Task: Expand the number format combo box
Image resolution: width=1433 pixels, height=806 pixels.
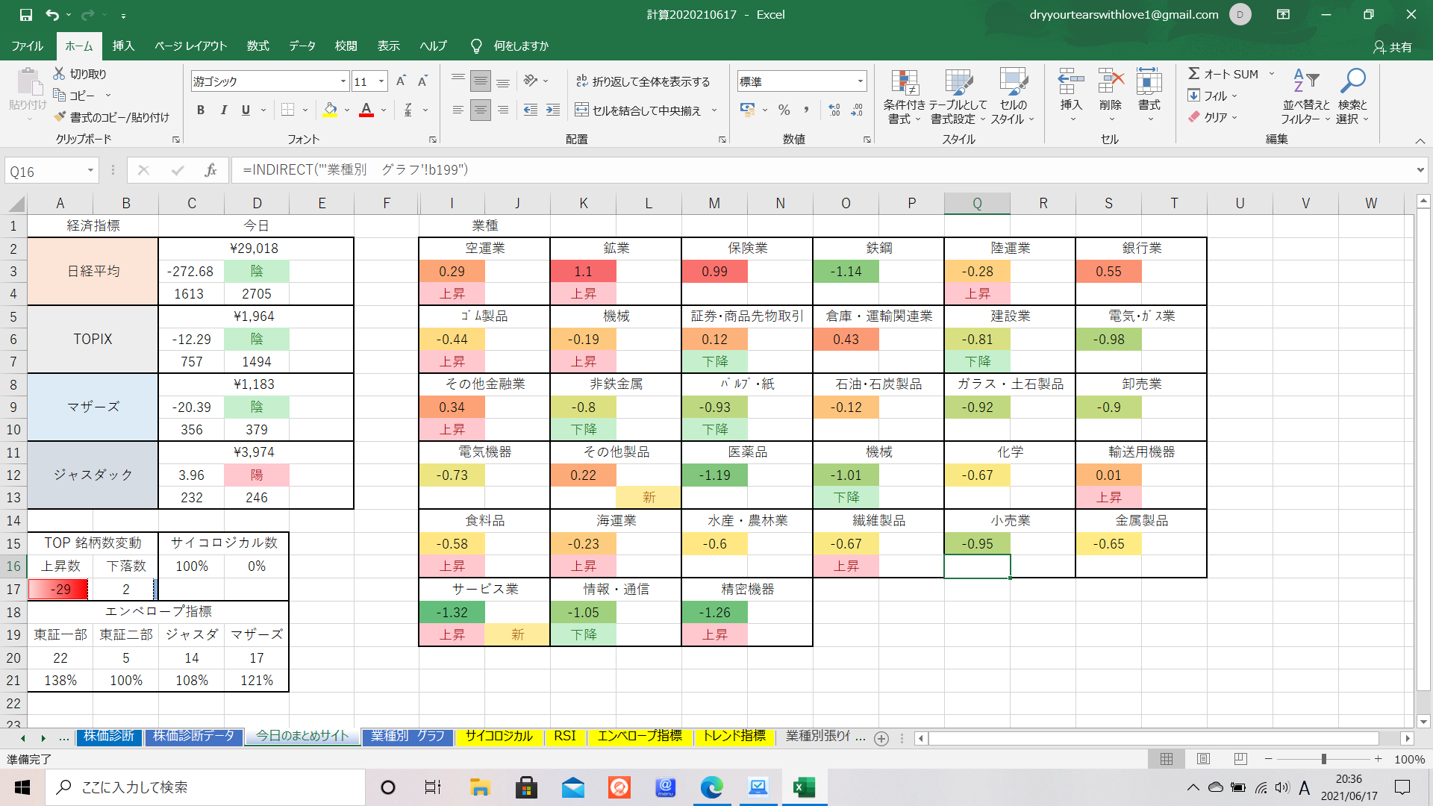Action: point(860,81)
